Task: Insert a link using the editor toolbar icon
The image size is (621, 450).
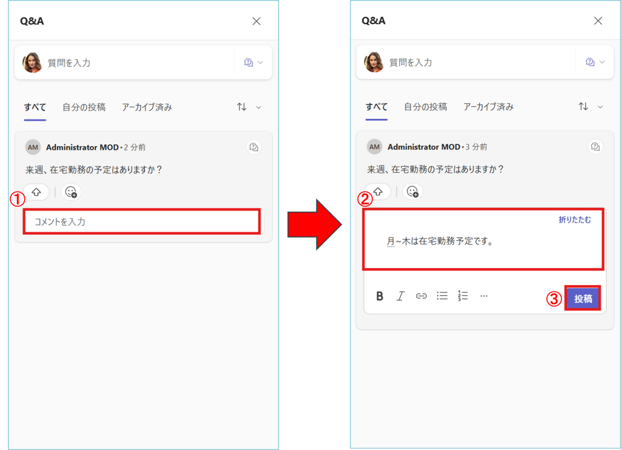Action: coord(421,296)
